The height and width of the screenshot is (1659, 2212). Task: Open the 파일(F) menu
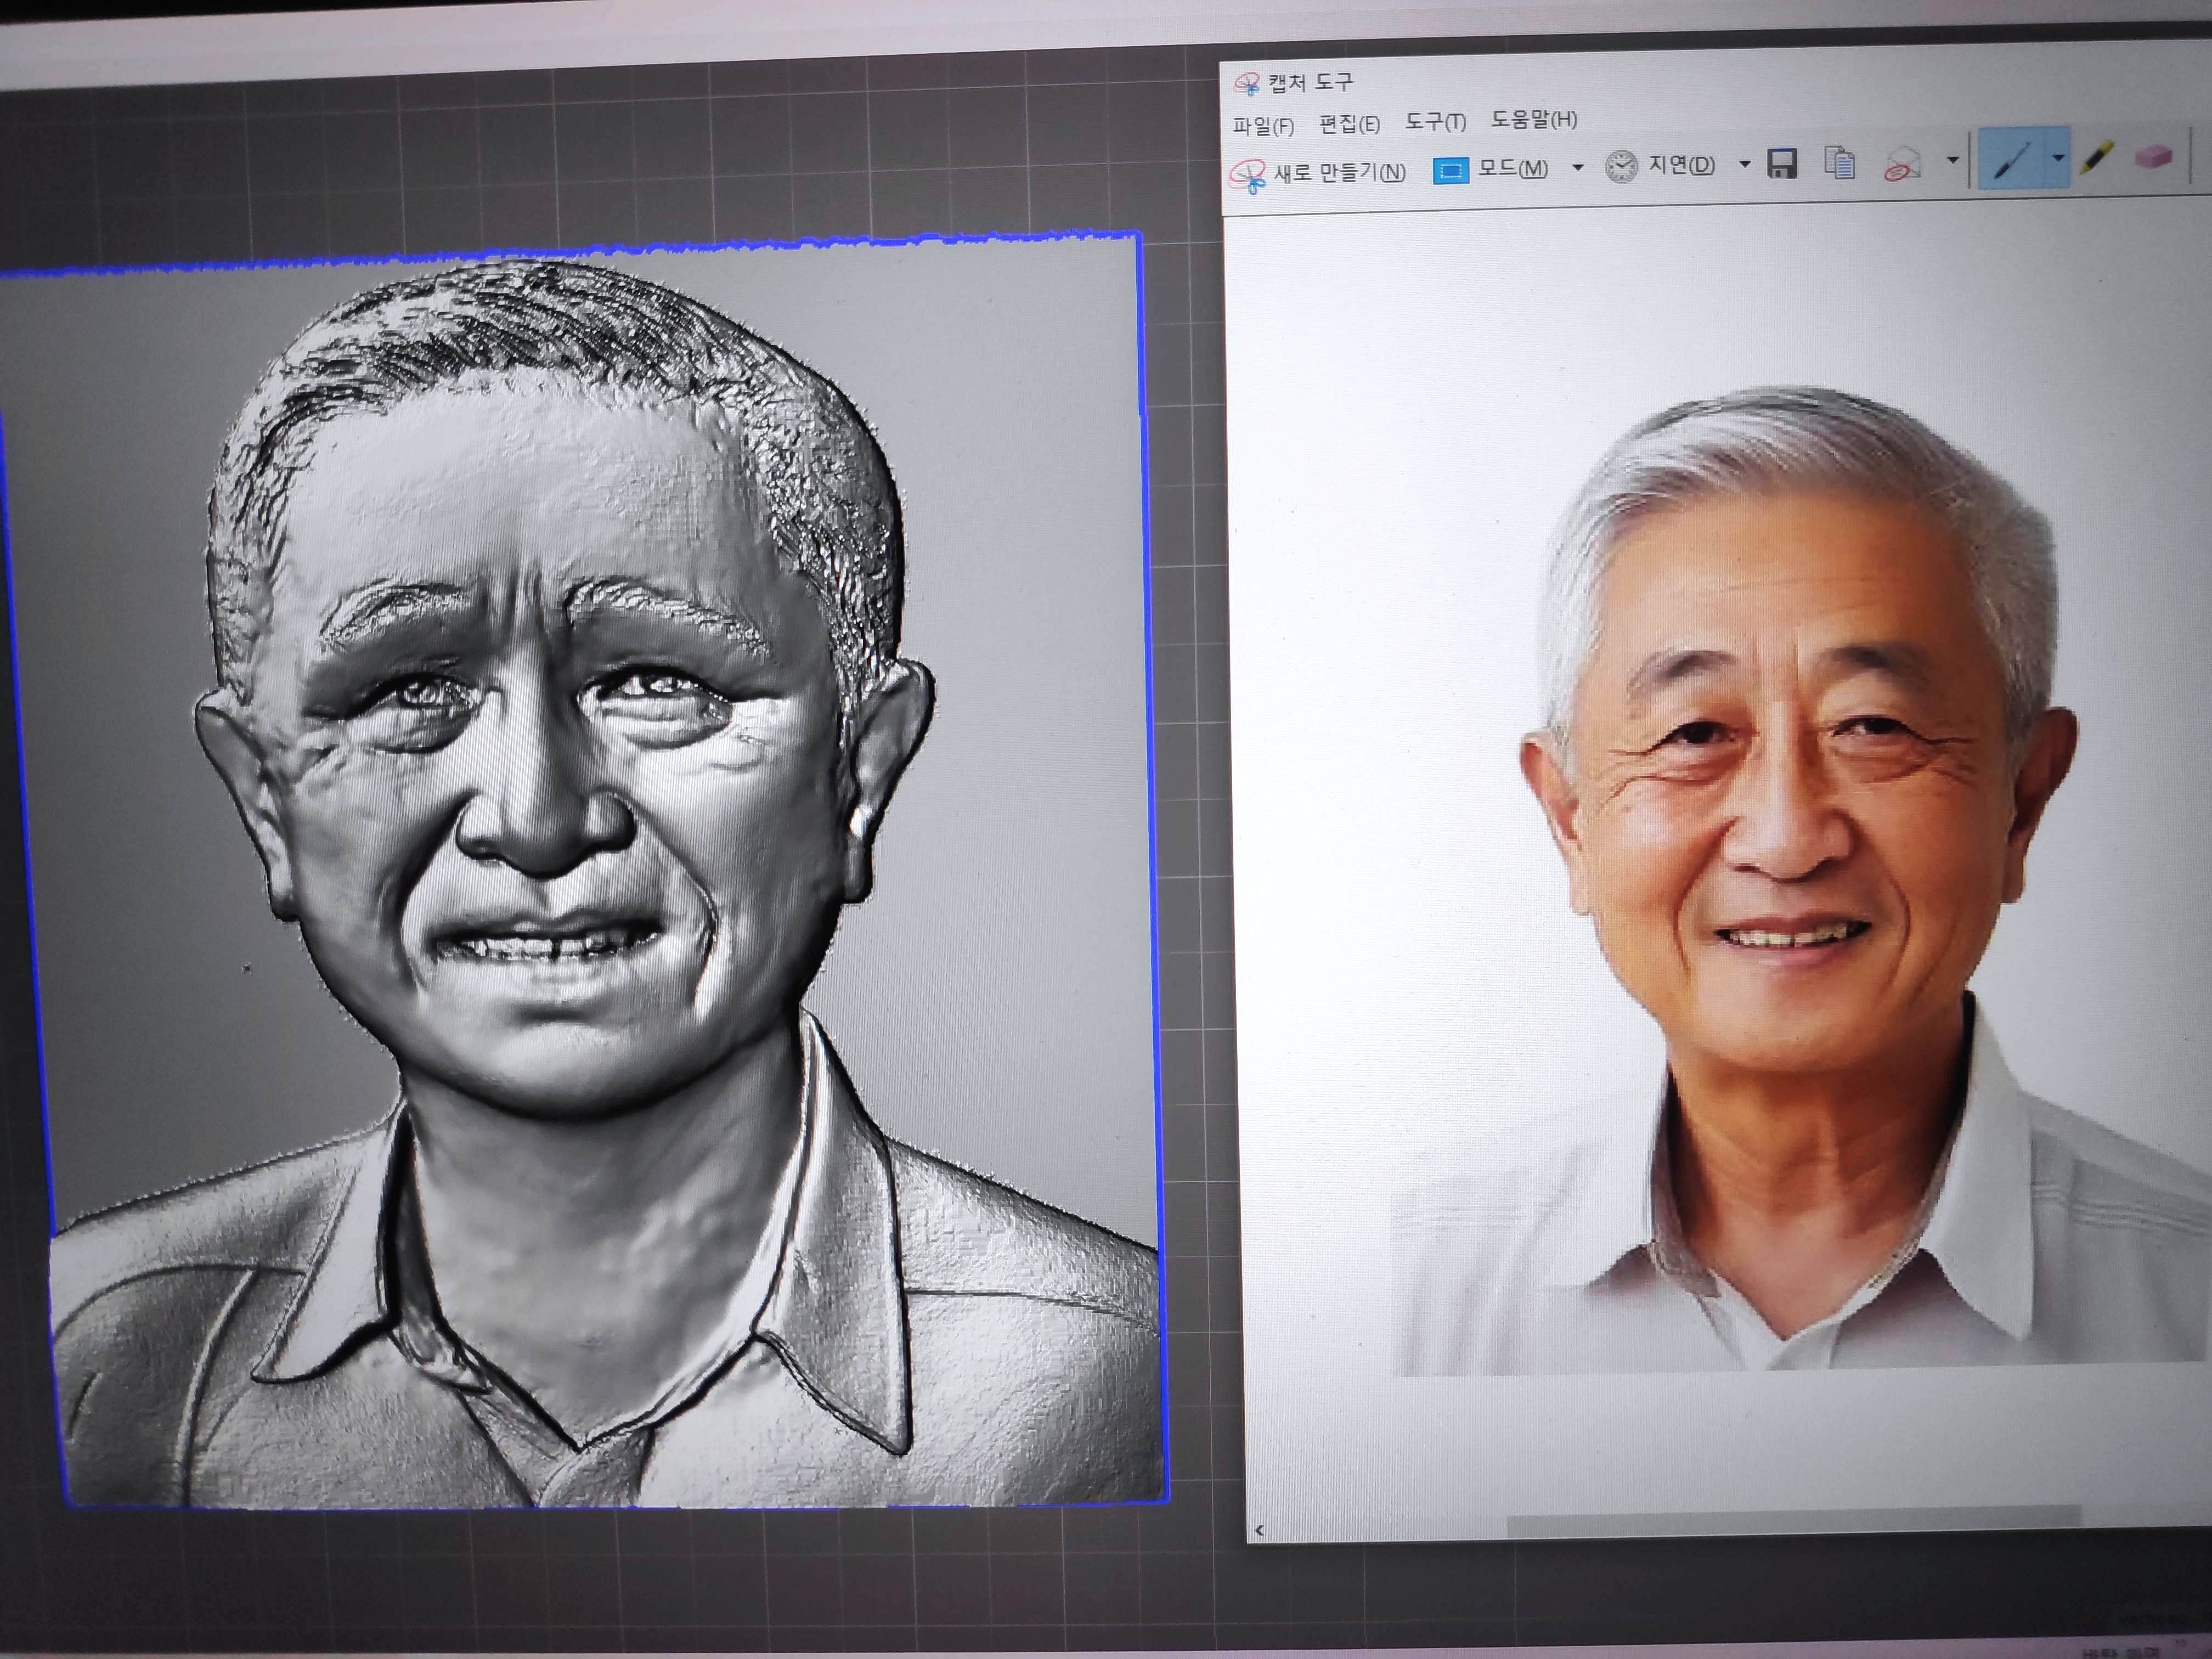(x=1263, y=126)
